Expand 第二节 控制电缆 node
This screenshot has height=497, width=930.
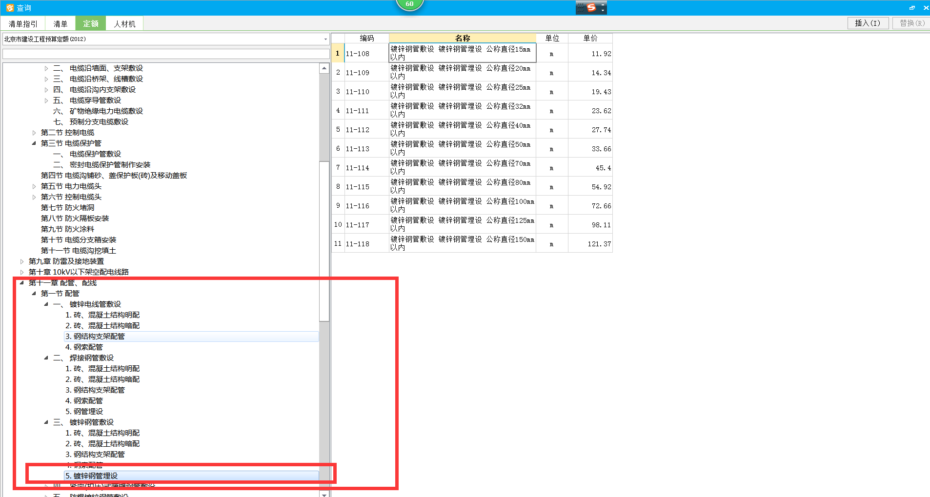(x=34, y=133)
